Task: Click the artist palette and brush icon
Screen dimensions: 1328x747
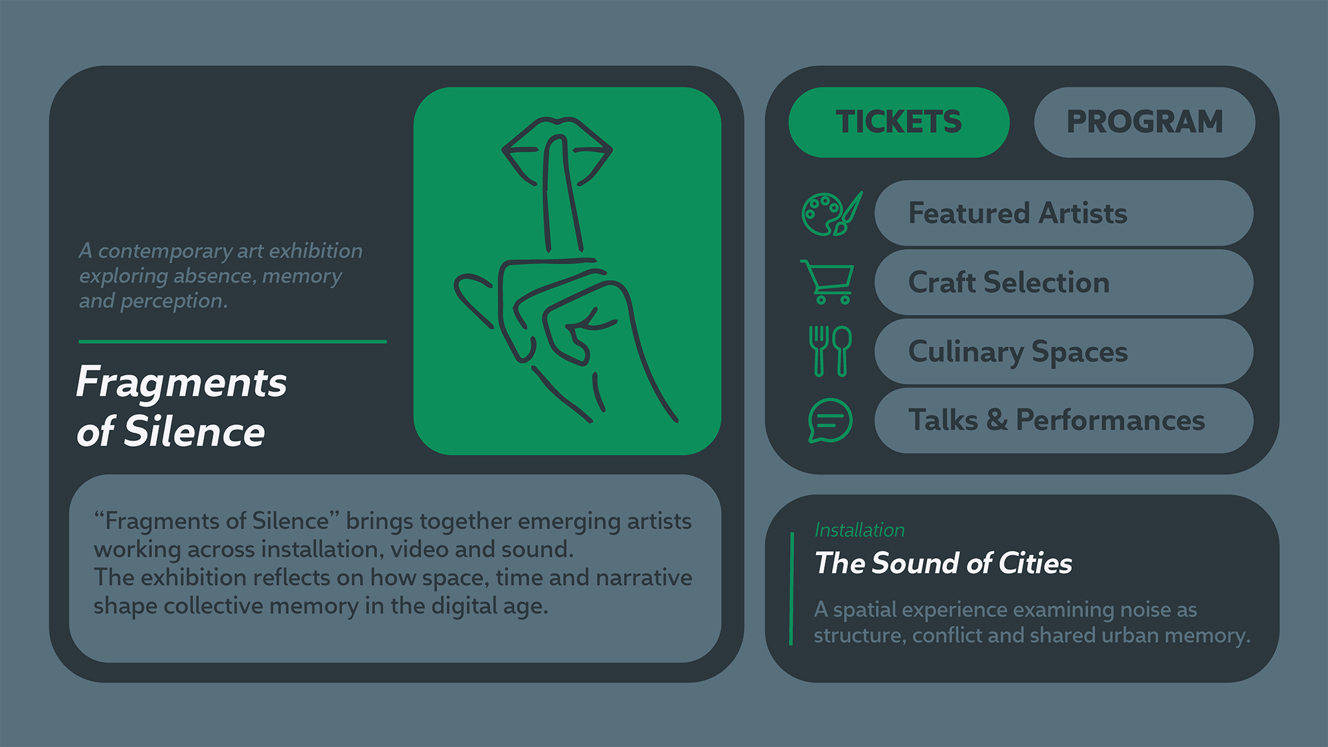Action: [831, 214]
